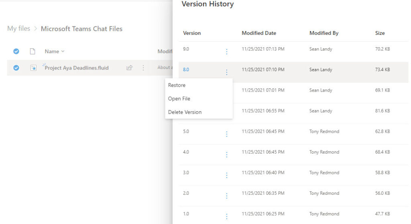Click date 11/25/2021 07:01 PM
This screenshot has height=224, width=411.
click(263, 90)
